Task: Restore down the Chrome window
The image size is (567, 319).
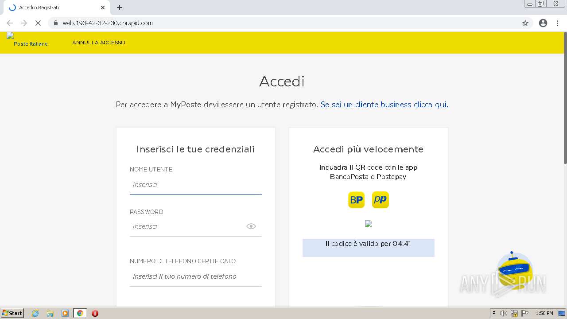Action: pos(541,4)
